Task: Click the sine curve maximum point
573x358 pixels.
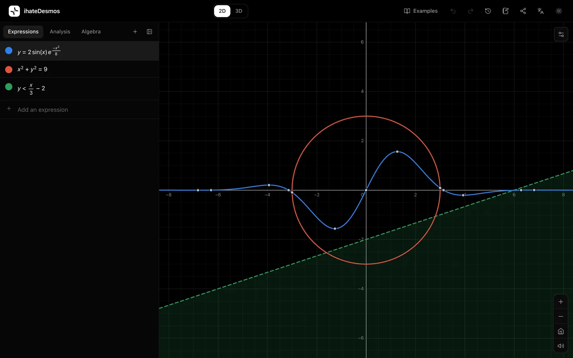Action: coord(397,152)
